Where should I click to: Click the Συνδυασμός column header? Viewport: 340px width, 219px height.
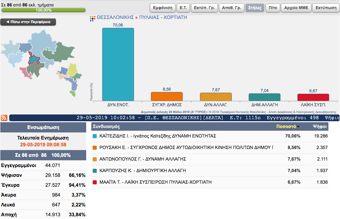tap(106, 126)
